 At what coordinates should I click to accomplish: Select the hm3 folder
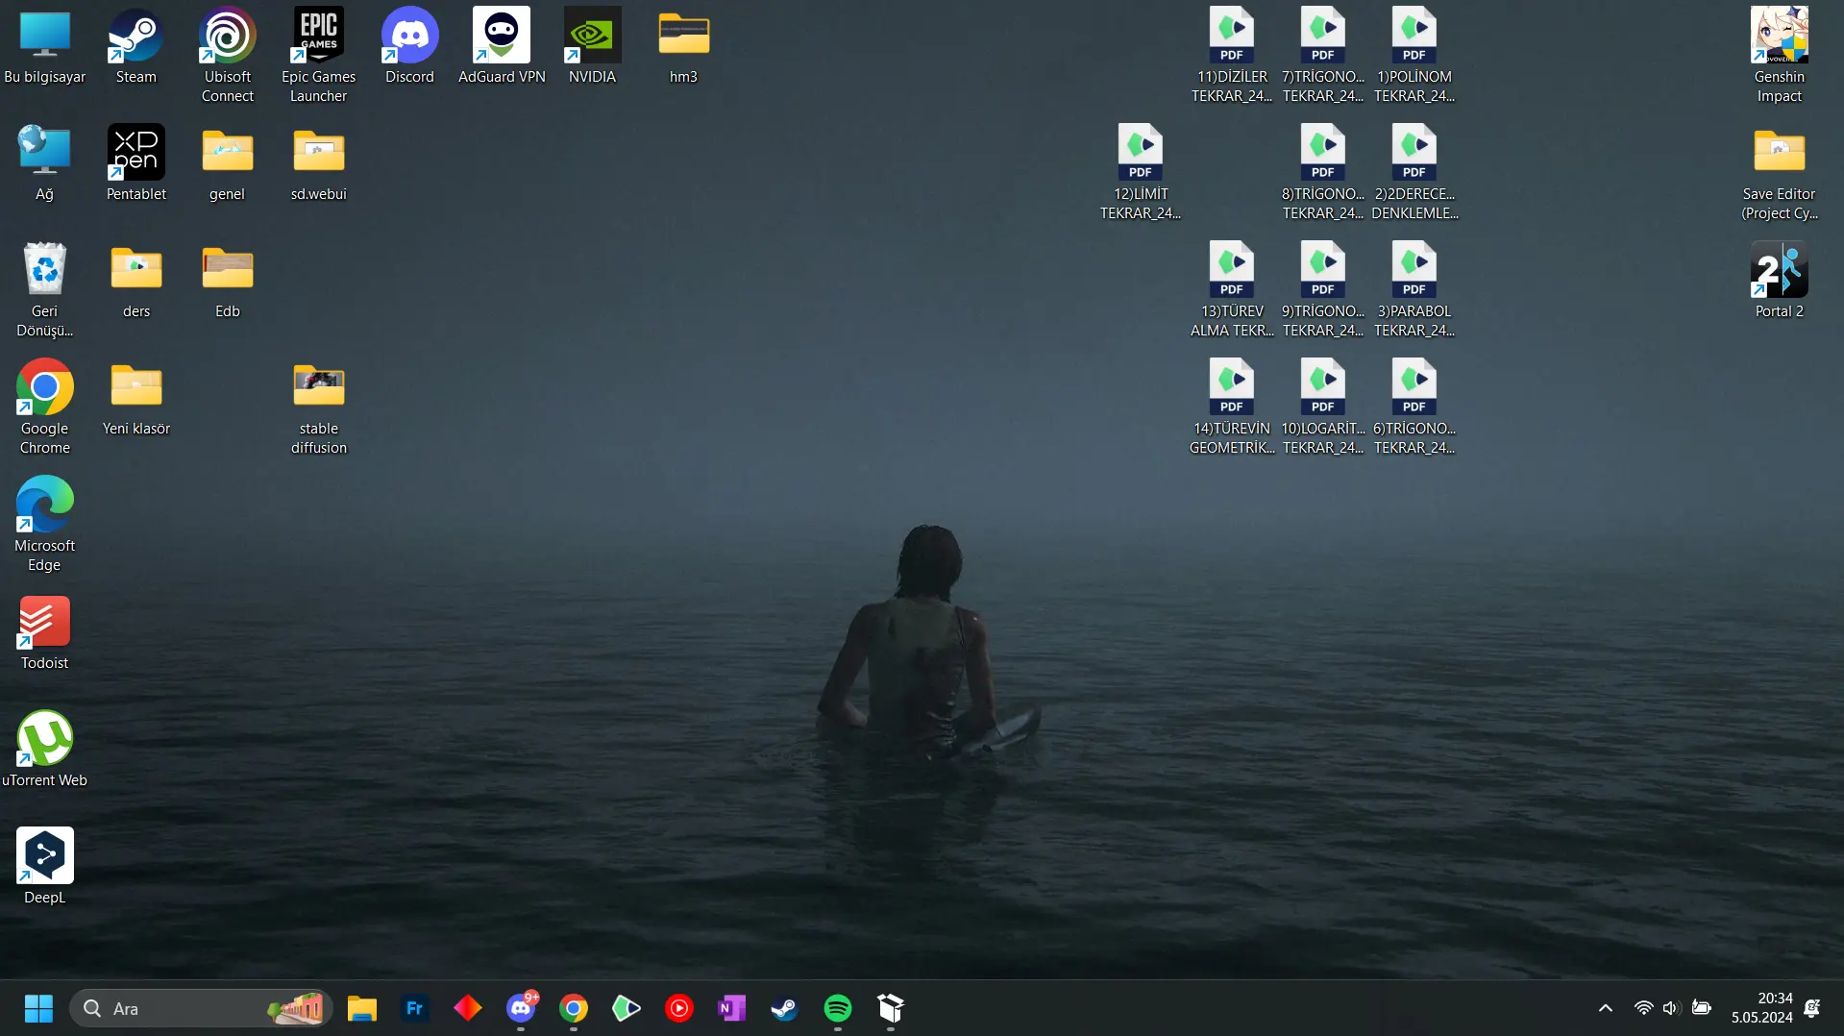point(683,46)
